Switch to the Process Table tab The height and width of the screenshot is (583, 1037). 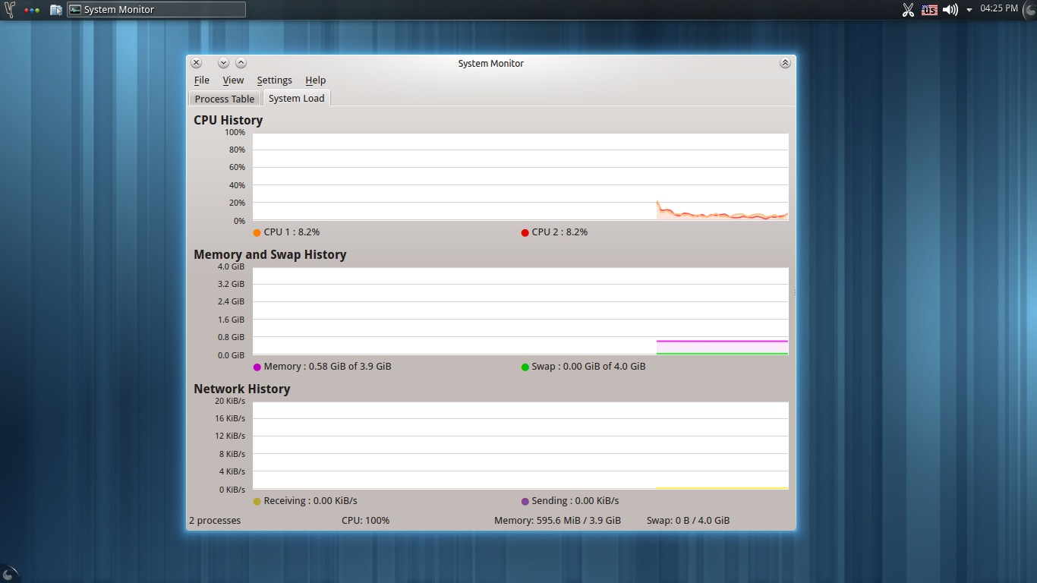point(224,99)
